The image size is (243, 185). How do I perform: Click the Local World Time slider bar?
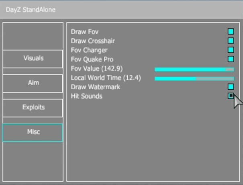point(194,78)
